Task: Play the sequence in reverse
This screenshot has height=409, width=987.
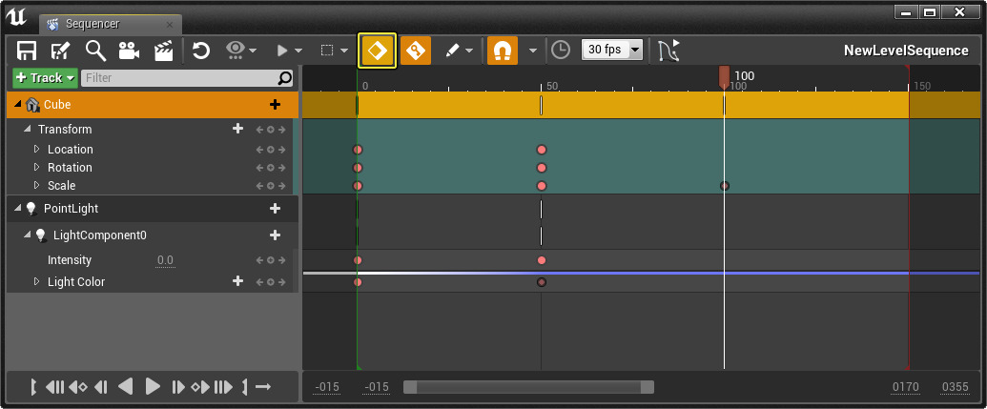Action: pyautogui.click(x=125, y=386)
